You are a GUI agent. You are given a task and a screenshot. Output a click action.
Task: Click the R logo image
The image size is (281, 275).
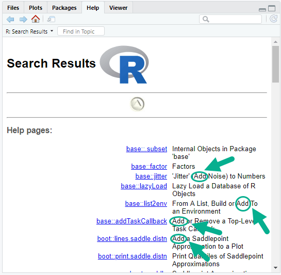point(124,64)
